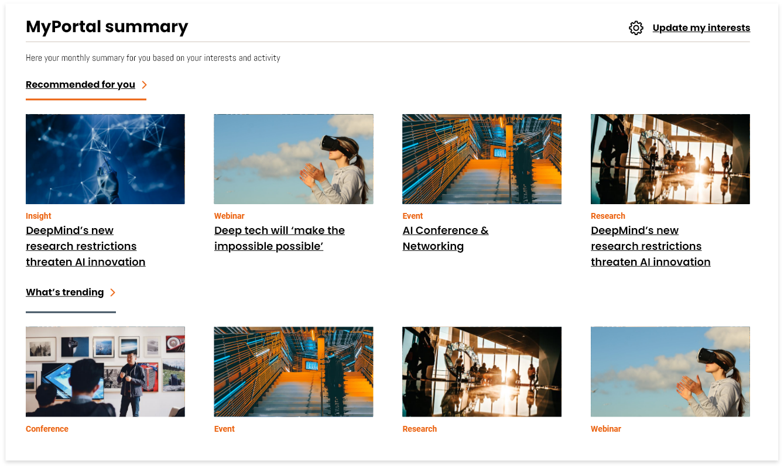Select the Research label in trending section
Image resolution: width=784 pixels, height=468 pixels.
pos(419,429)
